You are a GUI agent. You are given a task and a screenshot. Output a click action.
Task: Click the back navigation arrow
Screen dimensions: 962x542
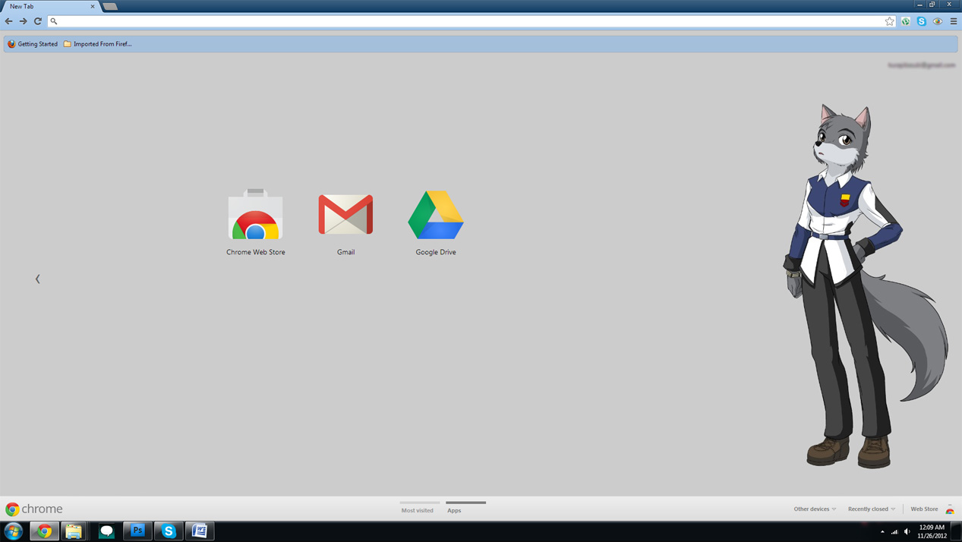(x=8, y=21)
